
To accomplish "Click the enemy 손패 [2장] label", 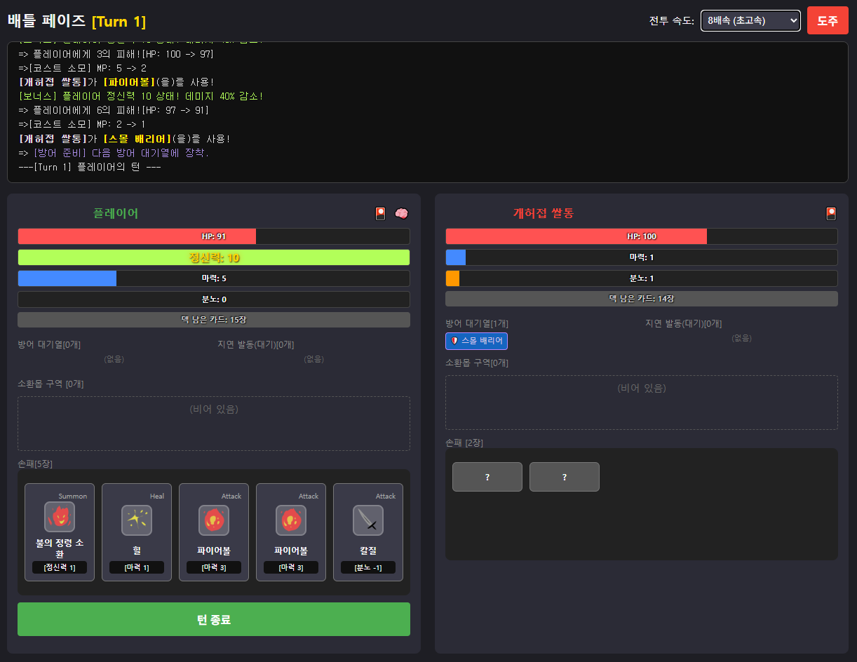I will point(464,443).
